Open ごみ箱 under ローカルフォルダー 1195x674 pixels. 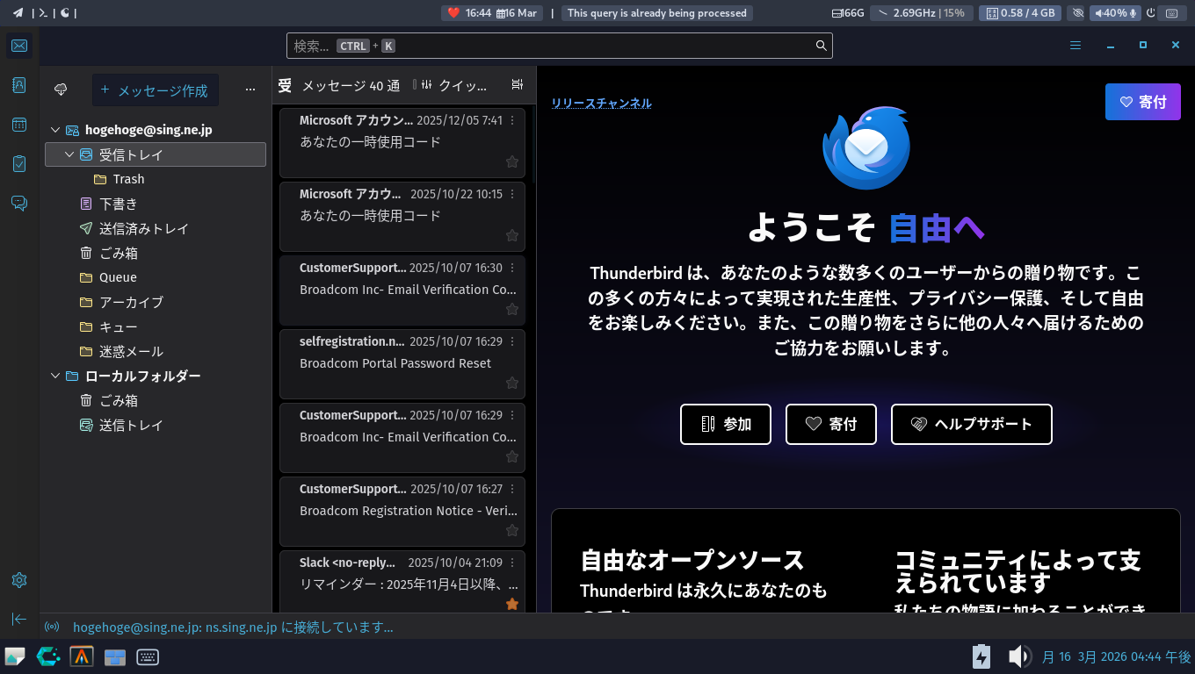point(156,400)
